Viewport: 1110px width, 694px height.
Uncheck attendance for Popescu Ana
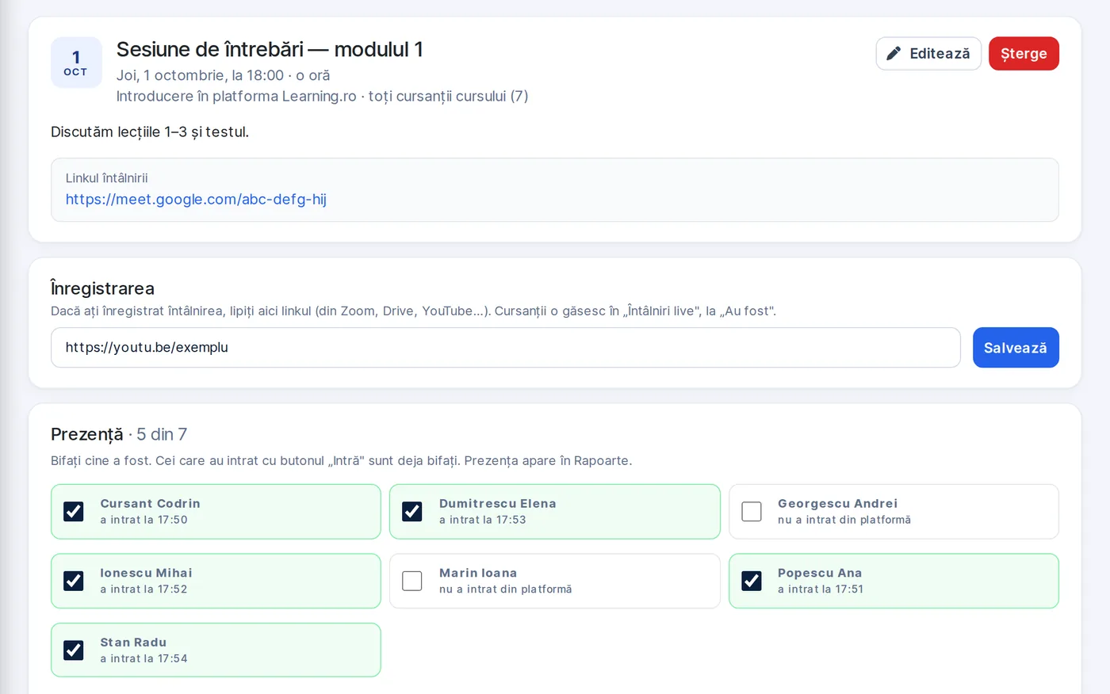point(752,581)
